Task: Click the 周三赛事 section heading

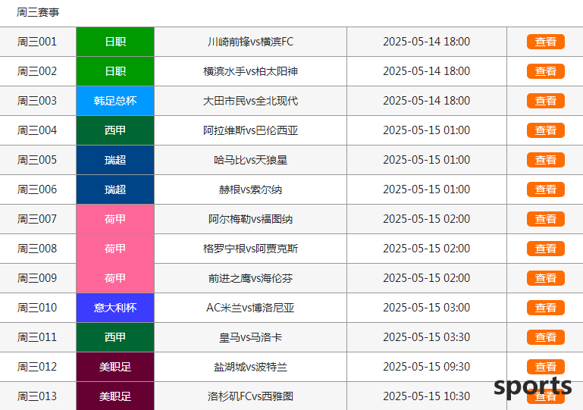Action: click(x=38, y=12)
